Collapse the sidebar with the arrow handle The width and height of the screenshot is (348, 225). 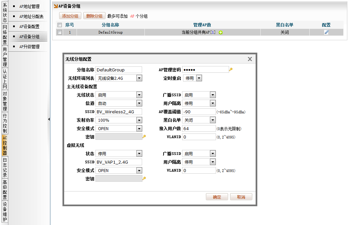point(49,119)
